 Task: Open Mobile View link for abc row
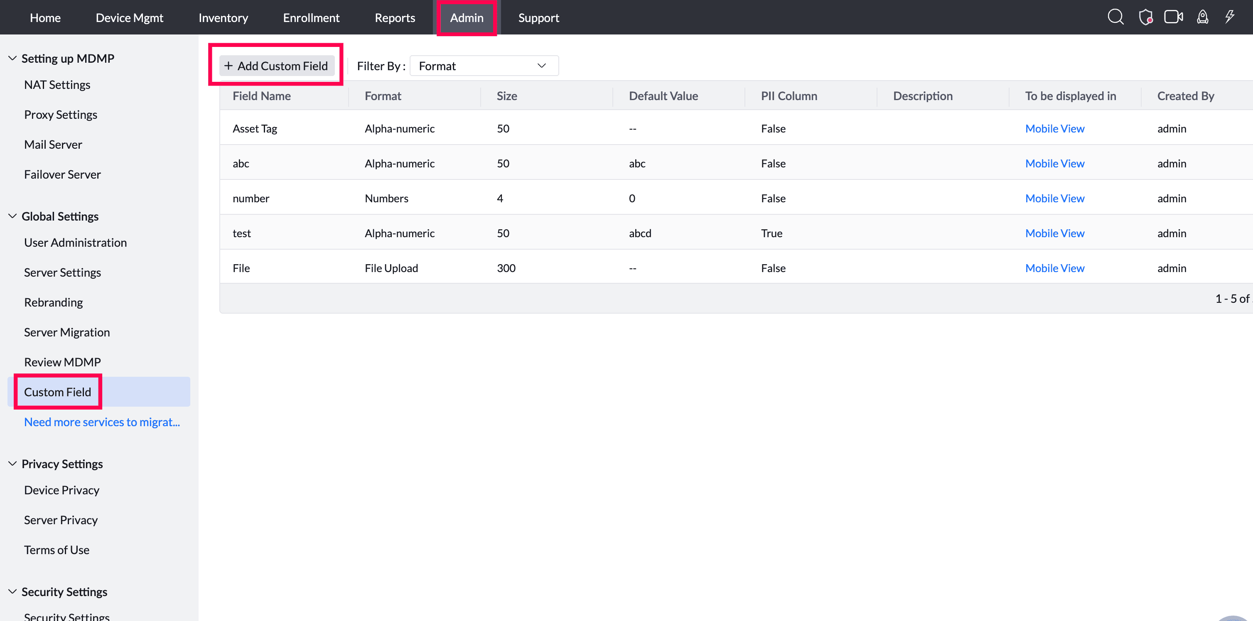pos(1054,163)
